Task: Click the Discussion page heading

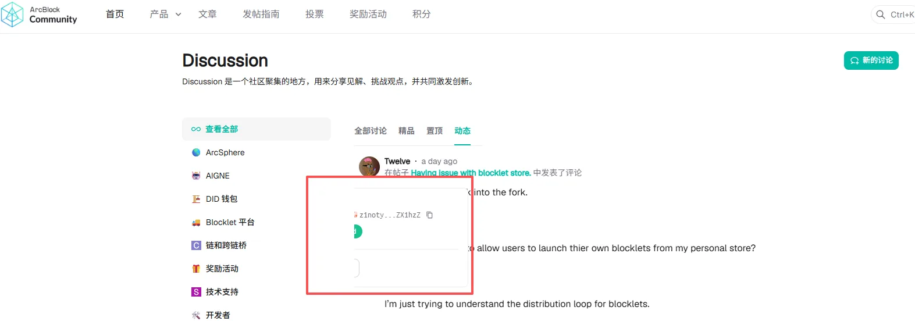Action: click(225, 60)
